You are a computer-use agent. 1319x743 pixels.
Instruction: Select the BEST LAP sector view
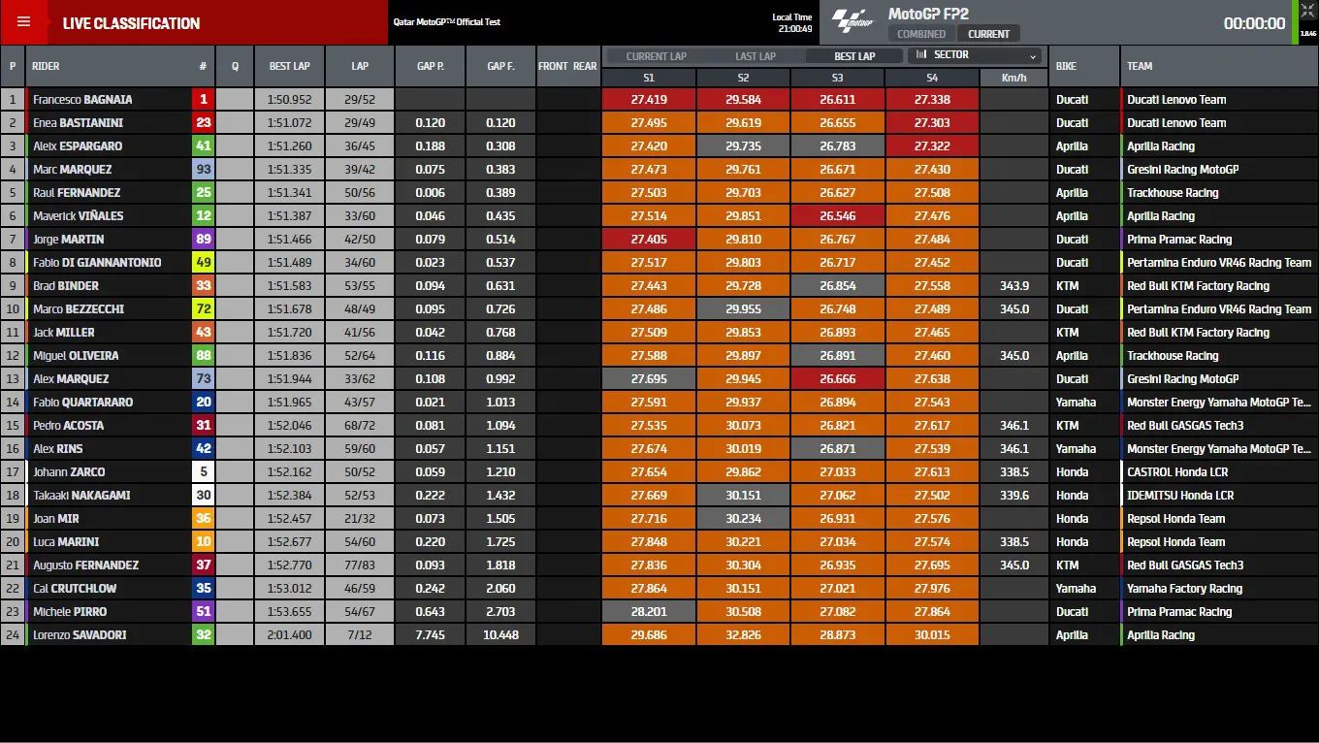[x=854, y=56]
